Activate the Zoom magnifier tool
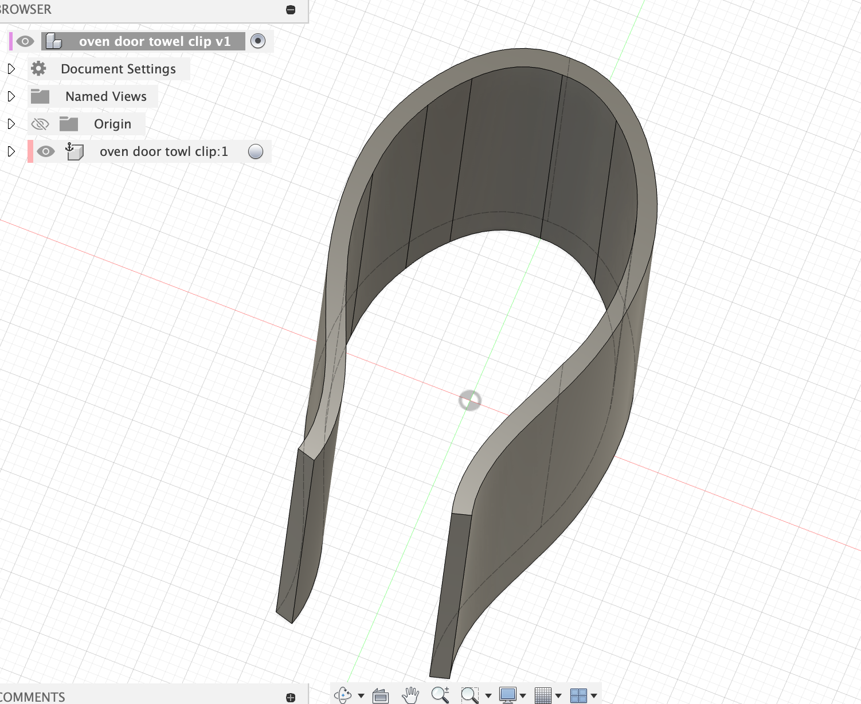Image resolution: width=861 pixels, height=704 pixels. (440, 695)
